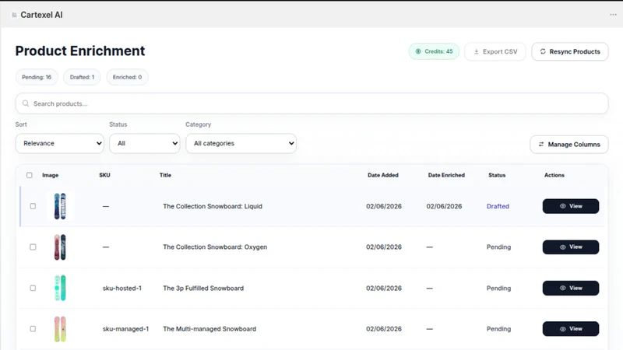View The Multi-managed Snowboard product

(x=571, y=329)
